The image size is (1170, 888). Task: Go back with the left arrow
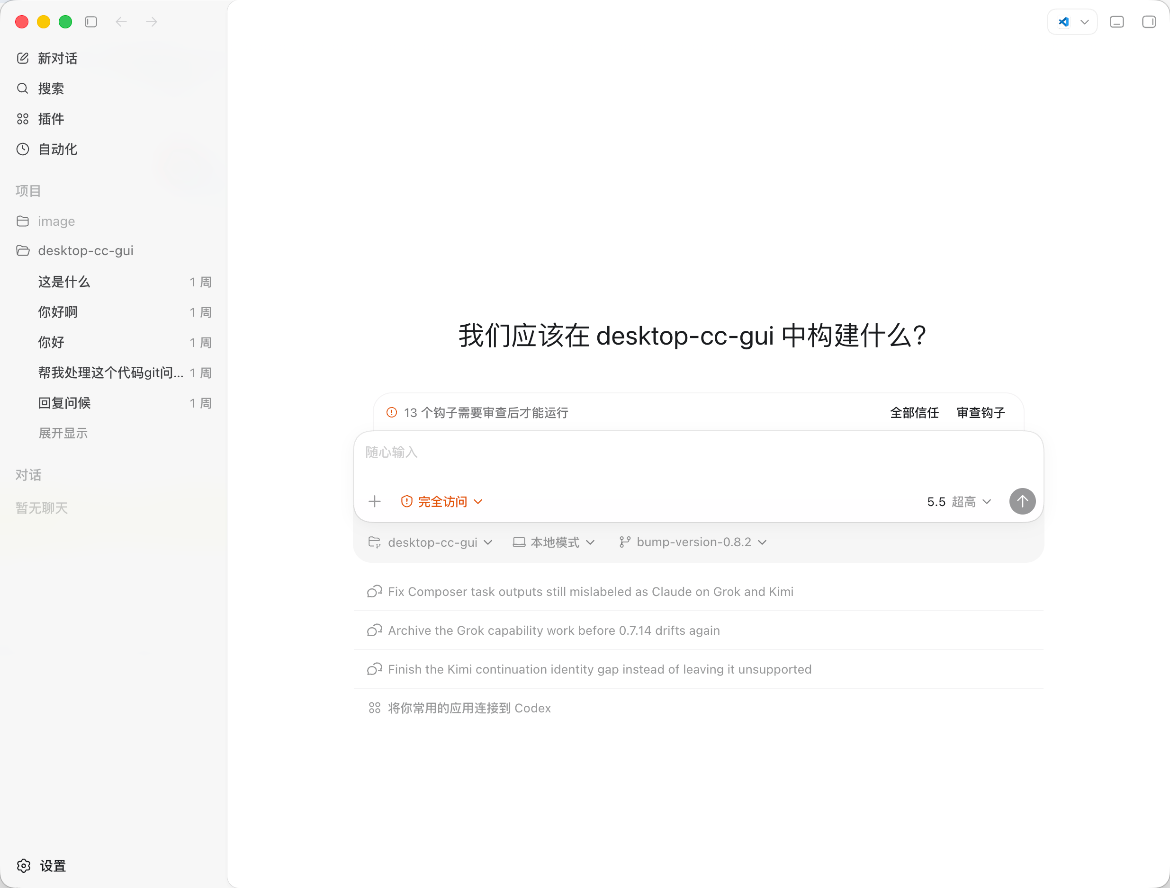click(x=121, y=22)
